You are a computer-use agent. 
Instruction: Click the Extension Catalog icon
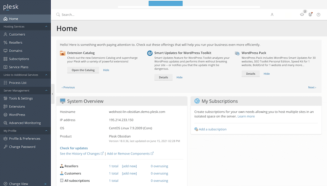62,53
